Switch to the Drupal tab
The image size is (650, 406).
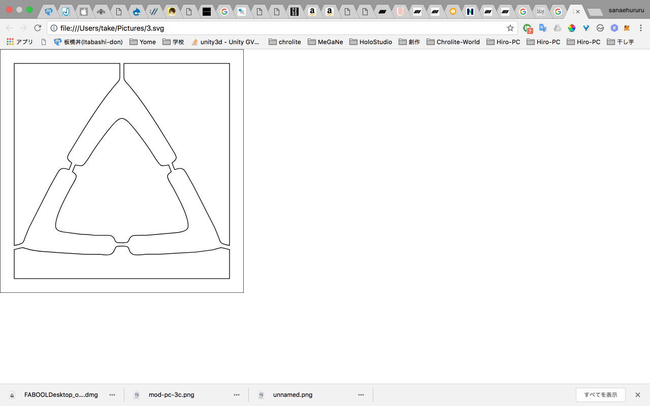(136, 11)
